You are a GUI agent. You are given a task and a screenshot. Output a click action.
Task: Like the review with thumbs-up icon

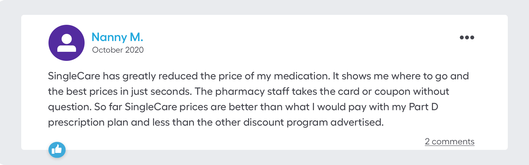point(57,150)
